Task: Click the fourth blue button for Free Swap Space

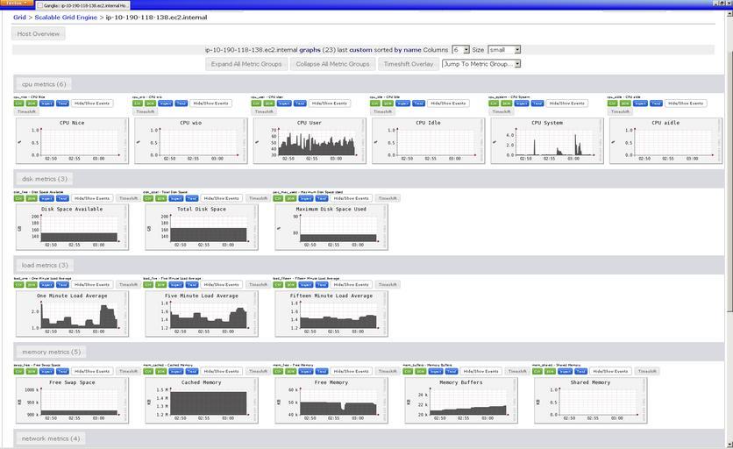Action: tap(63, 372)
